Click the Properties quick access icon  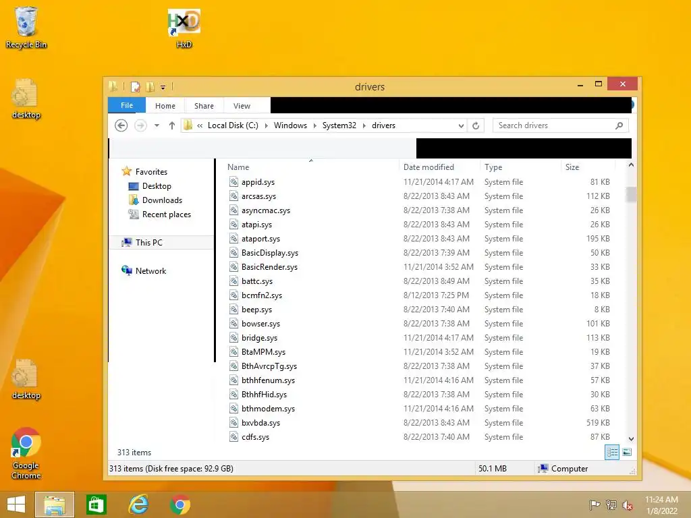(x=135, y=87)
